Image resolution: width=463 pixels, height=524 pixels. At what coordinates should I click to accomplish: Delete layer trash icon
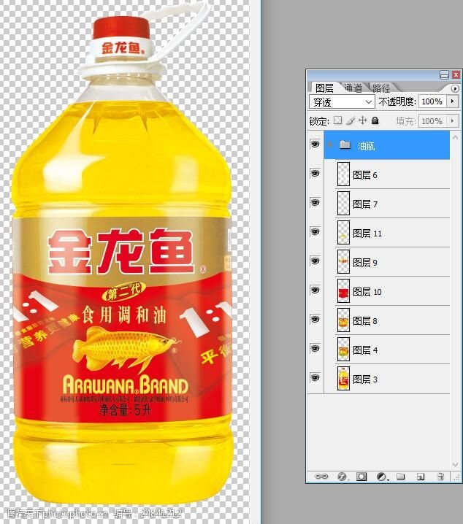point(440,477)
